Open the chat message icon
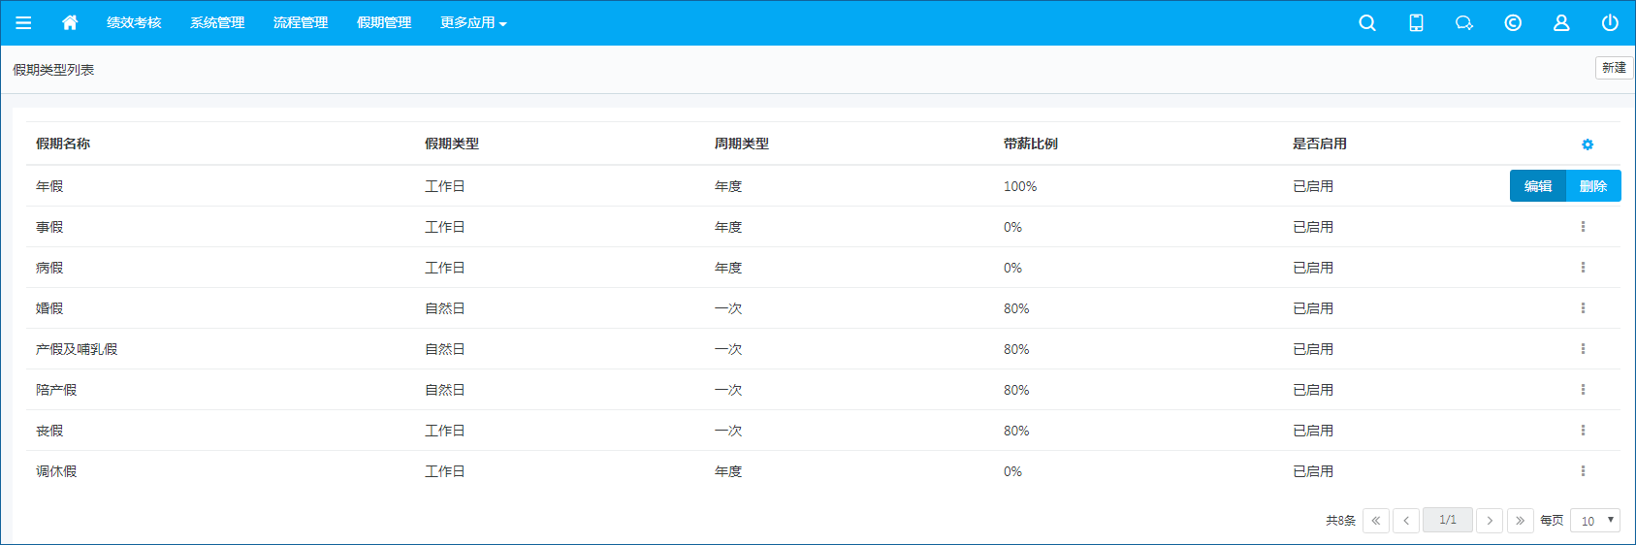Viewport: 1636px width, 545px height. [1464, 23]
